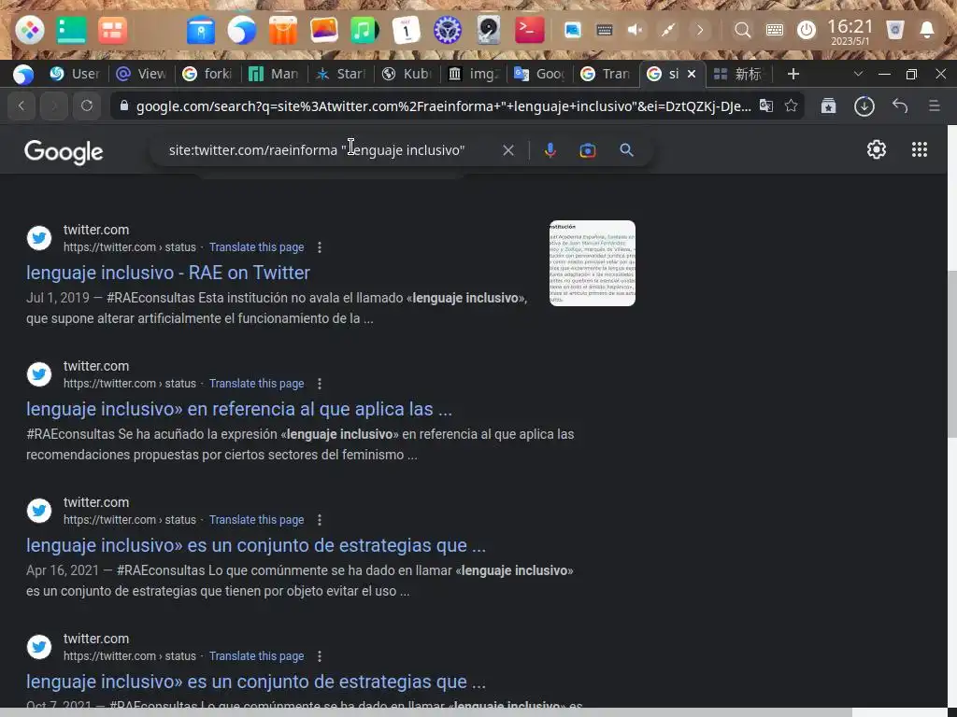Launch the blue browser icon in the dock
Image resolution: width=957 pixels, height=717 pixels.
tap(242, 30)
